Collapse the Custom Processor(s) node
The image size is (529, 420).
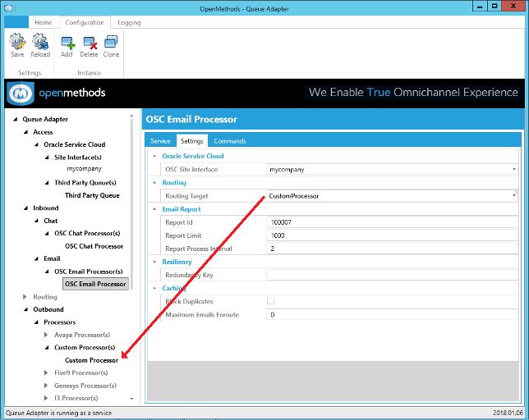coord(47,347)
